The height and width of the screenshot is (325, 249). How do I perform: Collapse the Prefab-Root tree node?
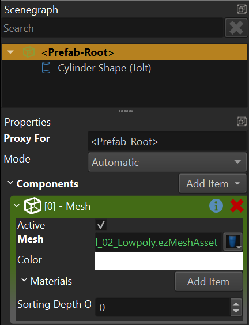[10, 52]
